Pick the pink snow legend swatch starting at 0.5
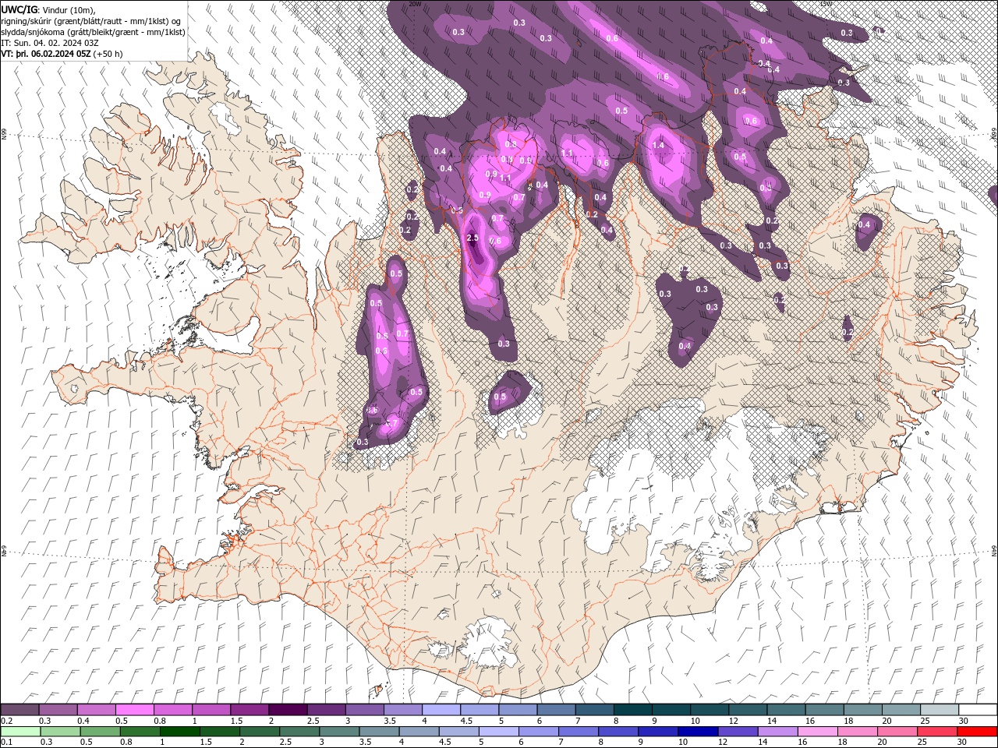998x748 pixels. [134, 710]
